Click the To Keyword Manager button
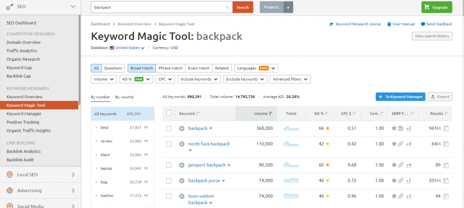Image resolution: width=464 pixels, height=208 pixels. coord(401,97)
